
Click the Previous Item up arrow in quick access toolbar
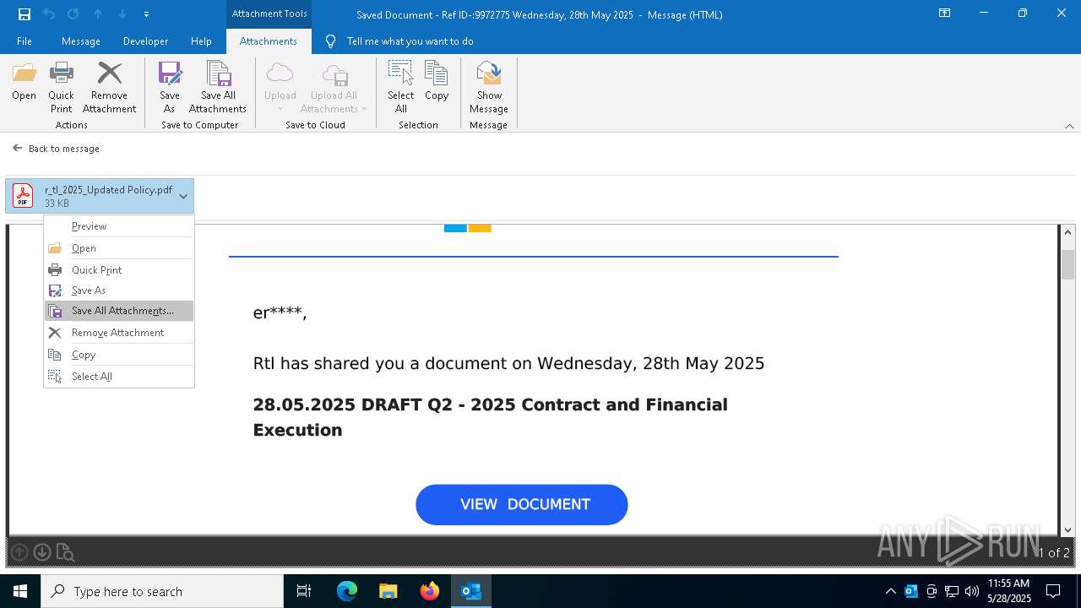tap(98, 14)
